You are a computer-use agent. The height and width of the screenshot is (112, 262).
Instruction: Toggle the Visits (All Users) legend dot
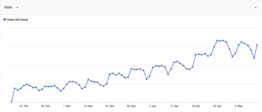click(5, 20)
